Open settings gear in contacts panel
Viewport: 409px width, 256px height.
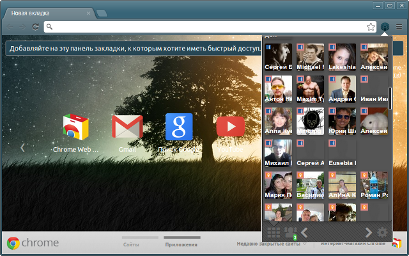point(383,232)
